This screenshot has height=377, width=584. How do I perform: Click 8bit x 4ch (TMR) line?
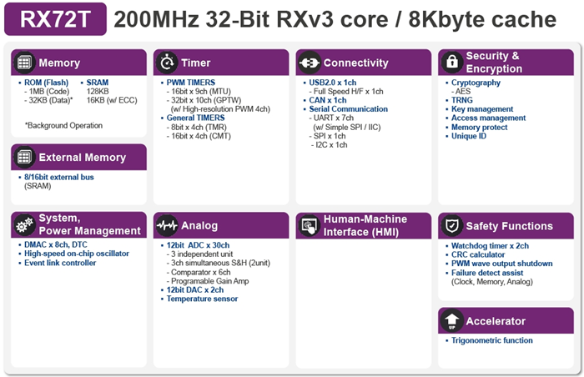click(x=199, y=127)
